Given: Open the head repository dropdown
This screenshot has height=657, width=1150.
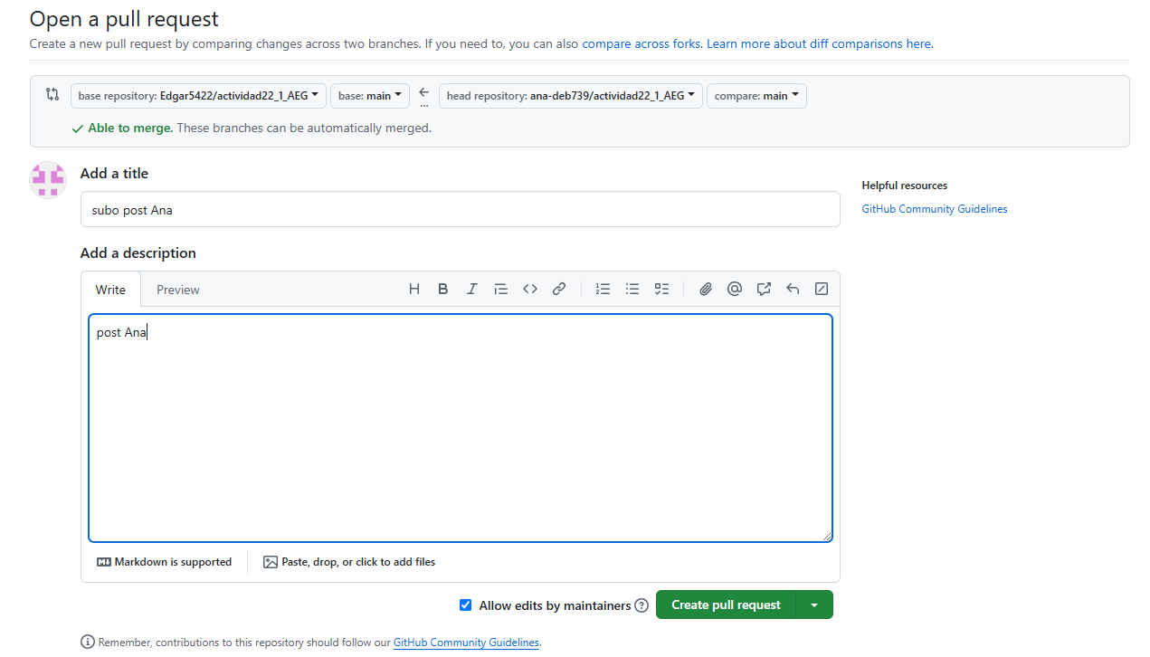Looking at the screenshot, I should (570, 96).
